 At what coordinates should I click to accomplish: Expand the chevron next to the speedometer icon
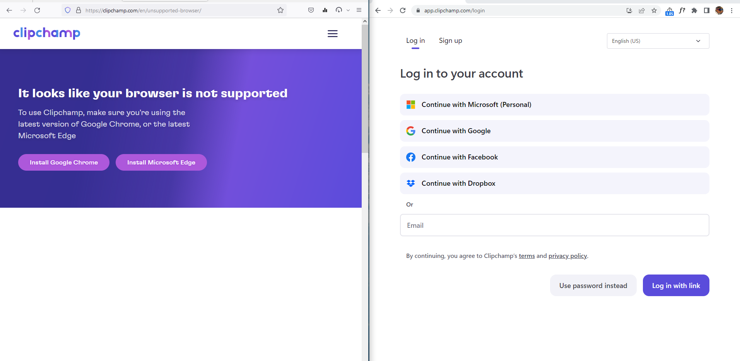click(x=347, y=10)
